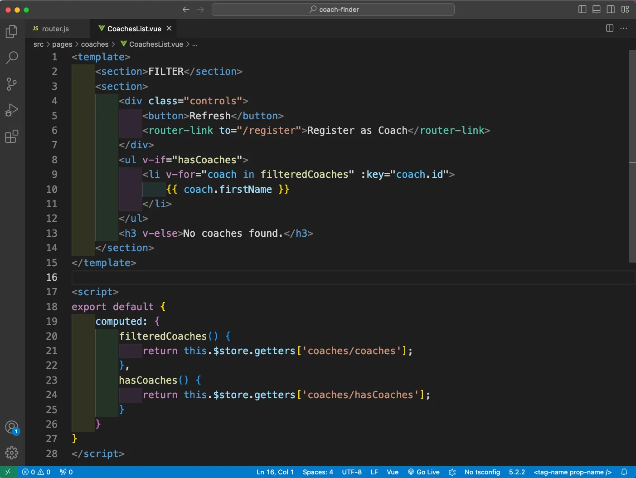
Task: Select the CoachesList.vue tab
Action: [x=134, y=29]
